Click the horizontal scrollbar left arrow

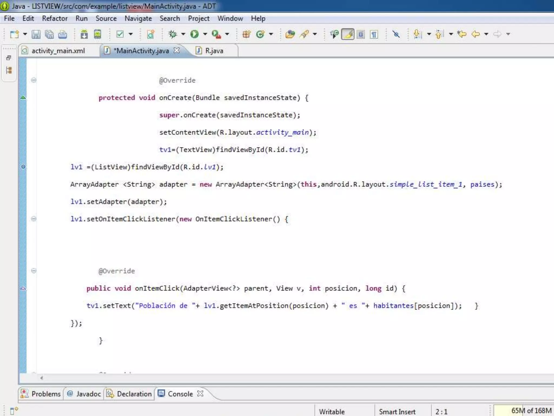(41, 378)
